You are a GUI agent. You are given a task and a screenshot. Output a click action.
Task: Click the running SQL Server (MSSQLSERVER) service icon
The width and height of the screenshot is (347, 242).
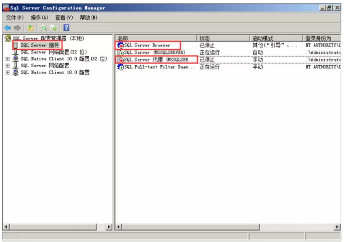pos(120,53)
